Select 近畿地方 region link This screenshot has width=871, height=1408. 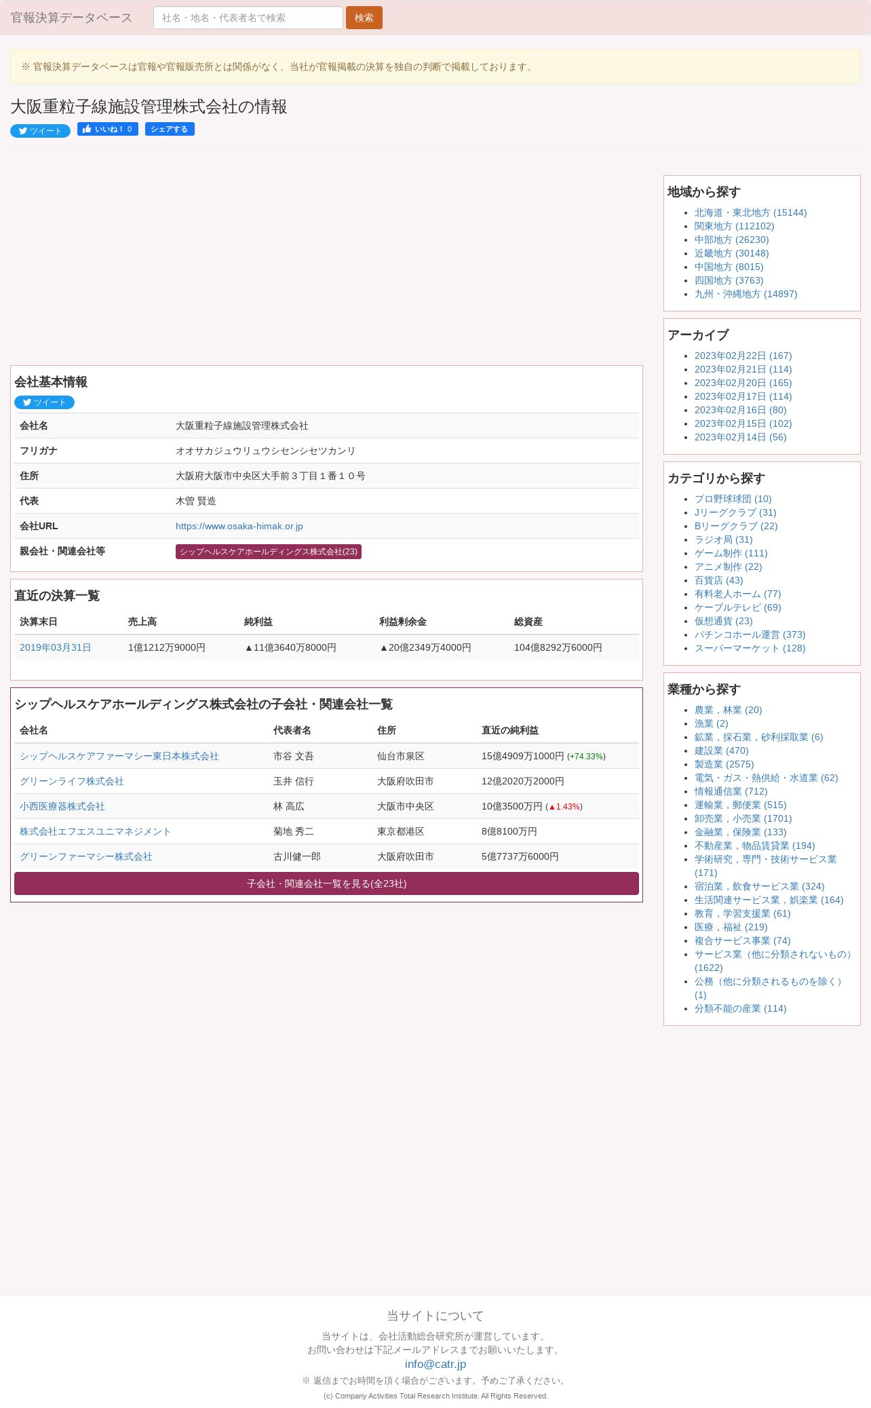click(731, 253)
